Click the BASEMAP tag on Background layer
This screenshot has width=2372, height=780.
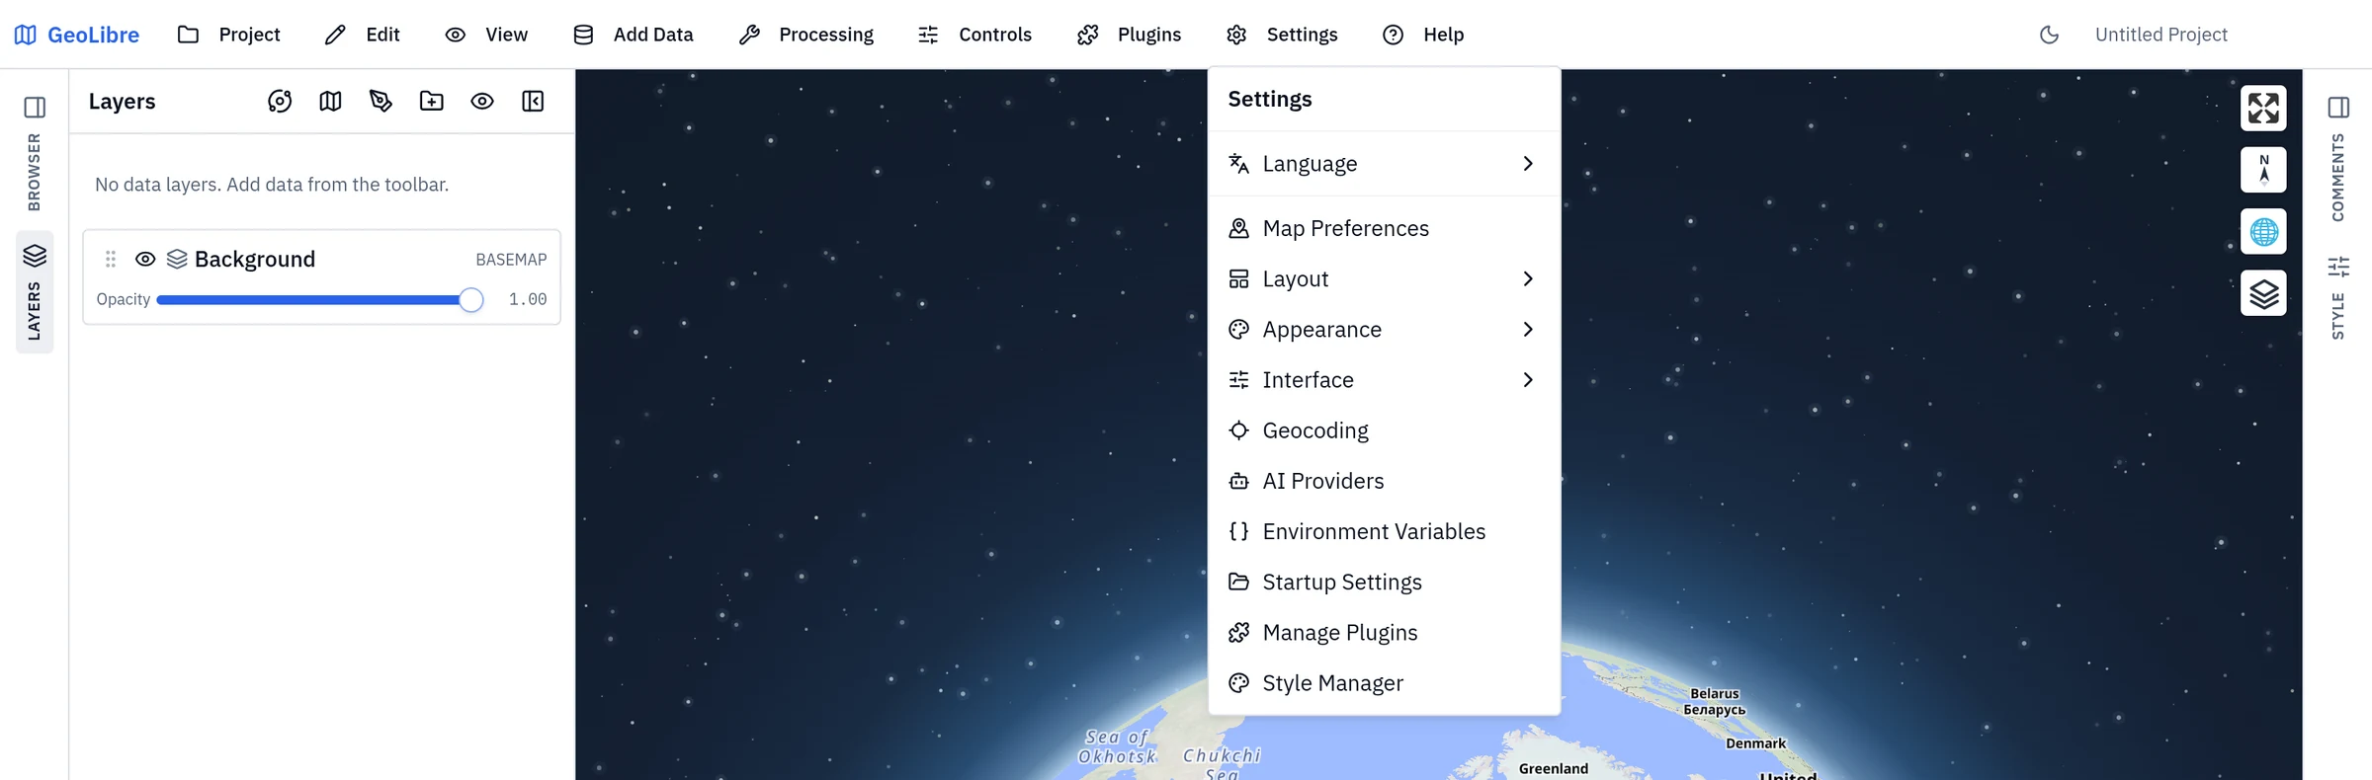coord(511,260)
